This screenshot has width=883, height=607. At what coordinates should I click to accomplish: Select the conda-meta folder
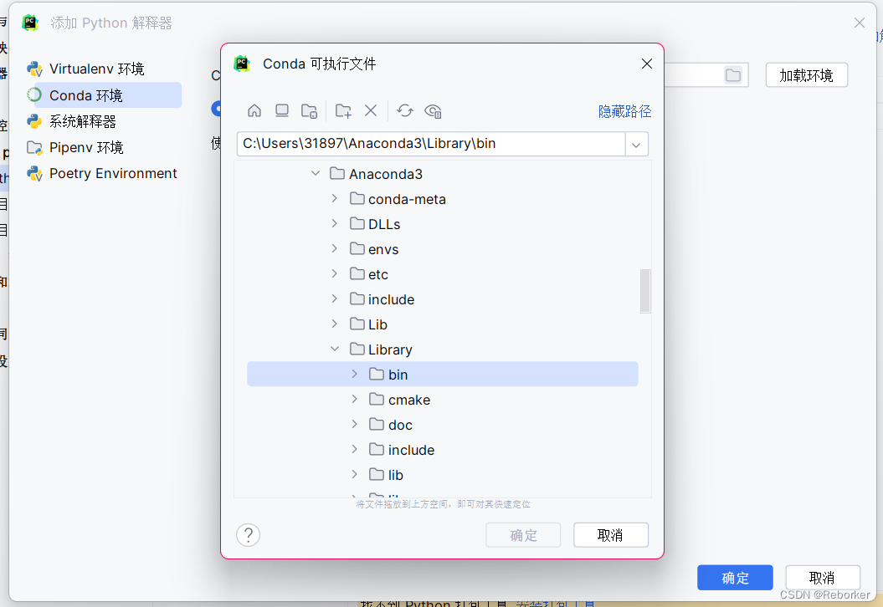[442, 199]
